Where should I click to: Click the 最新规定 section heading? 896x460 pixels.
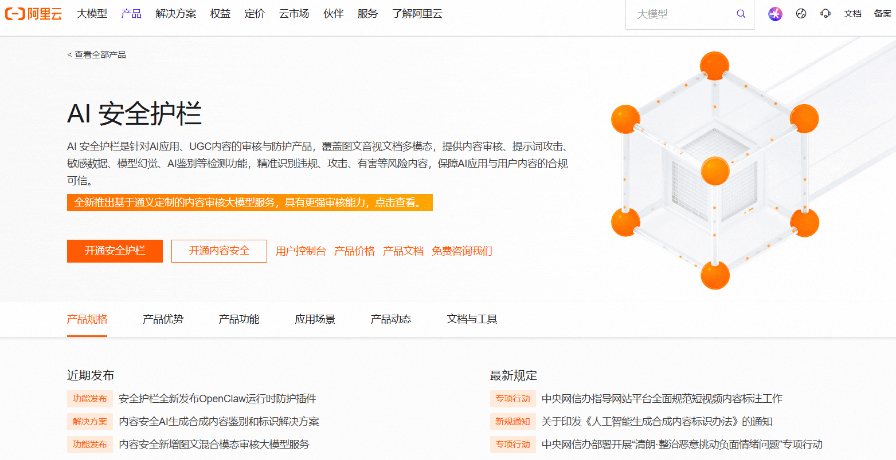514,375
